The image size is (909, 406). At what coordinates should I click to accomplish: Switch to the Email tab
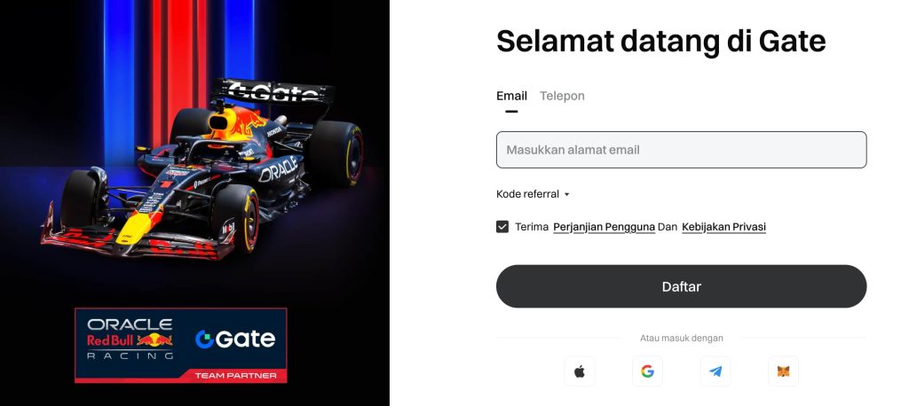(511, 96)
